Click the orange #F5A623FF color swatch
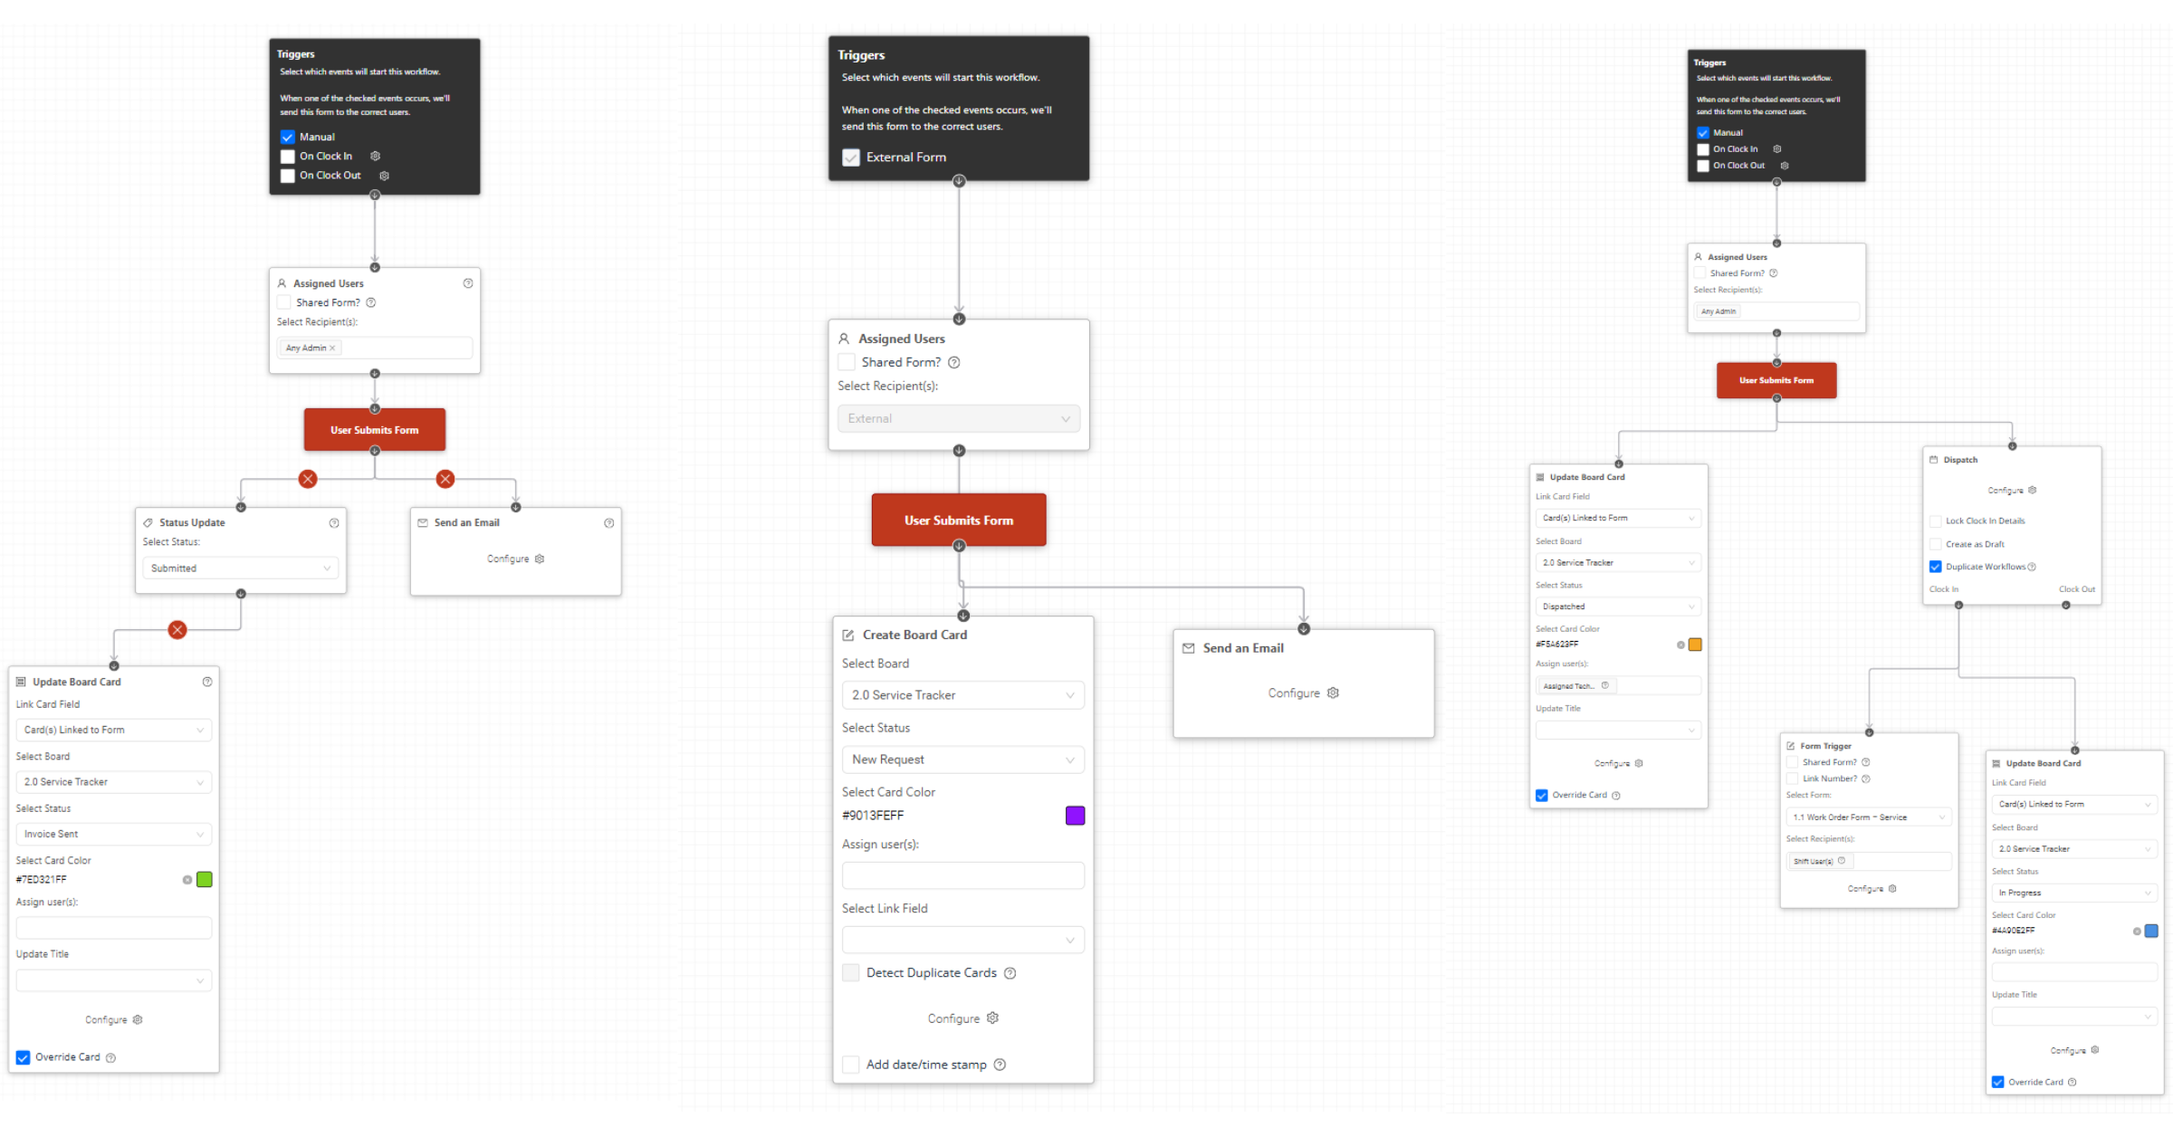 [1695, 645]
